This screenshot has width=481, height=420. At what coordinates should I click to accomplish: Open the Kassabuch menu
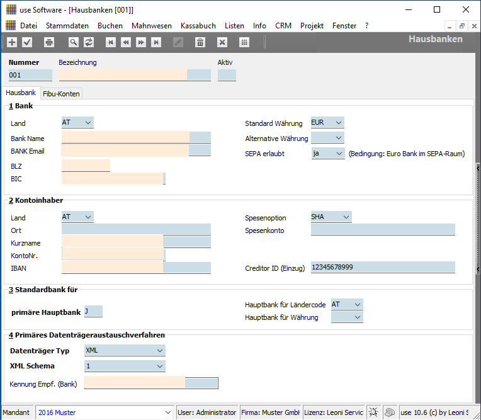click(x=198, y=26)
